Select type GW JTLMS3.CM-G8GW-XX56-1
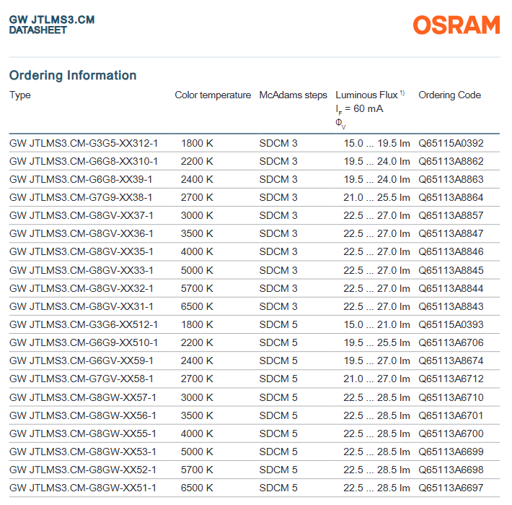 tap(83, 415)
